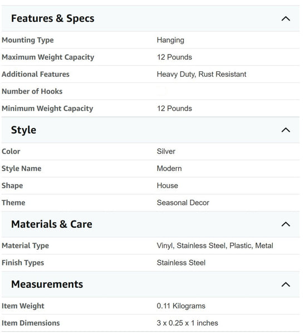Select the Mounting Type row label
This screenshot has width=304, height=334.
[x=28, y=40]
